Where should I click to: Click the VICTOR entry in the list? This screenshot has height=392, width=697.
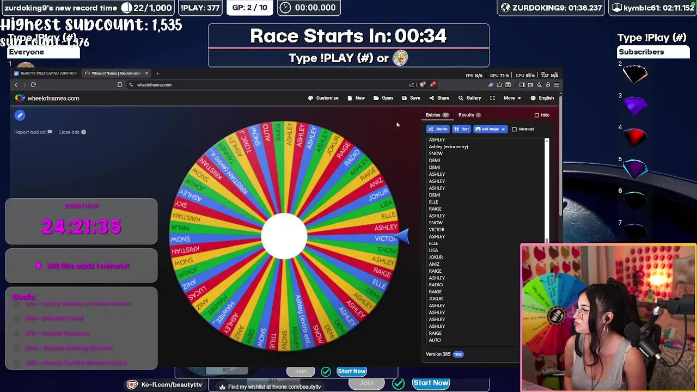pos(437,230)
